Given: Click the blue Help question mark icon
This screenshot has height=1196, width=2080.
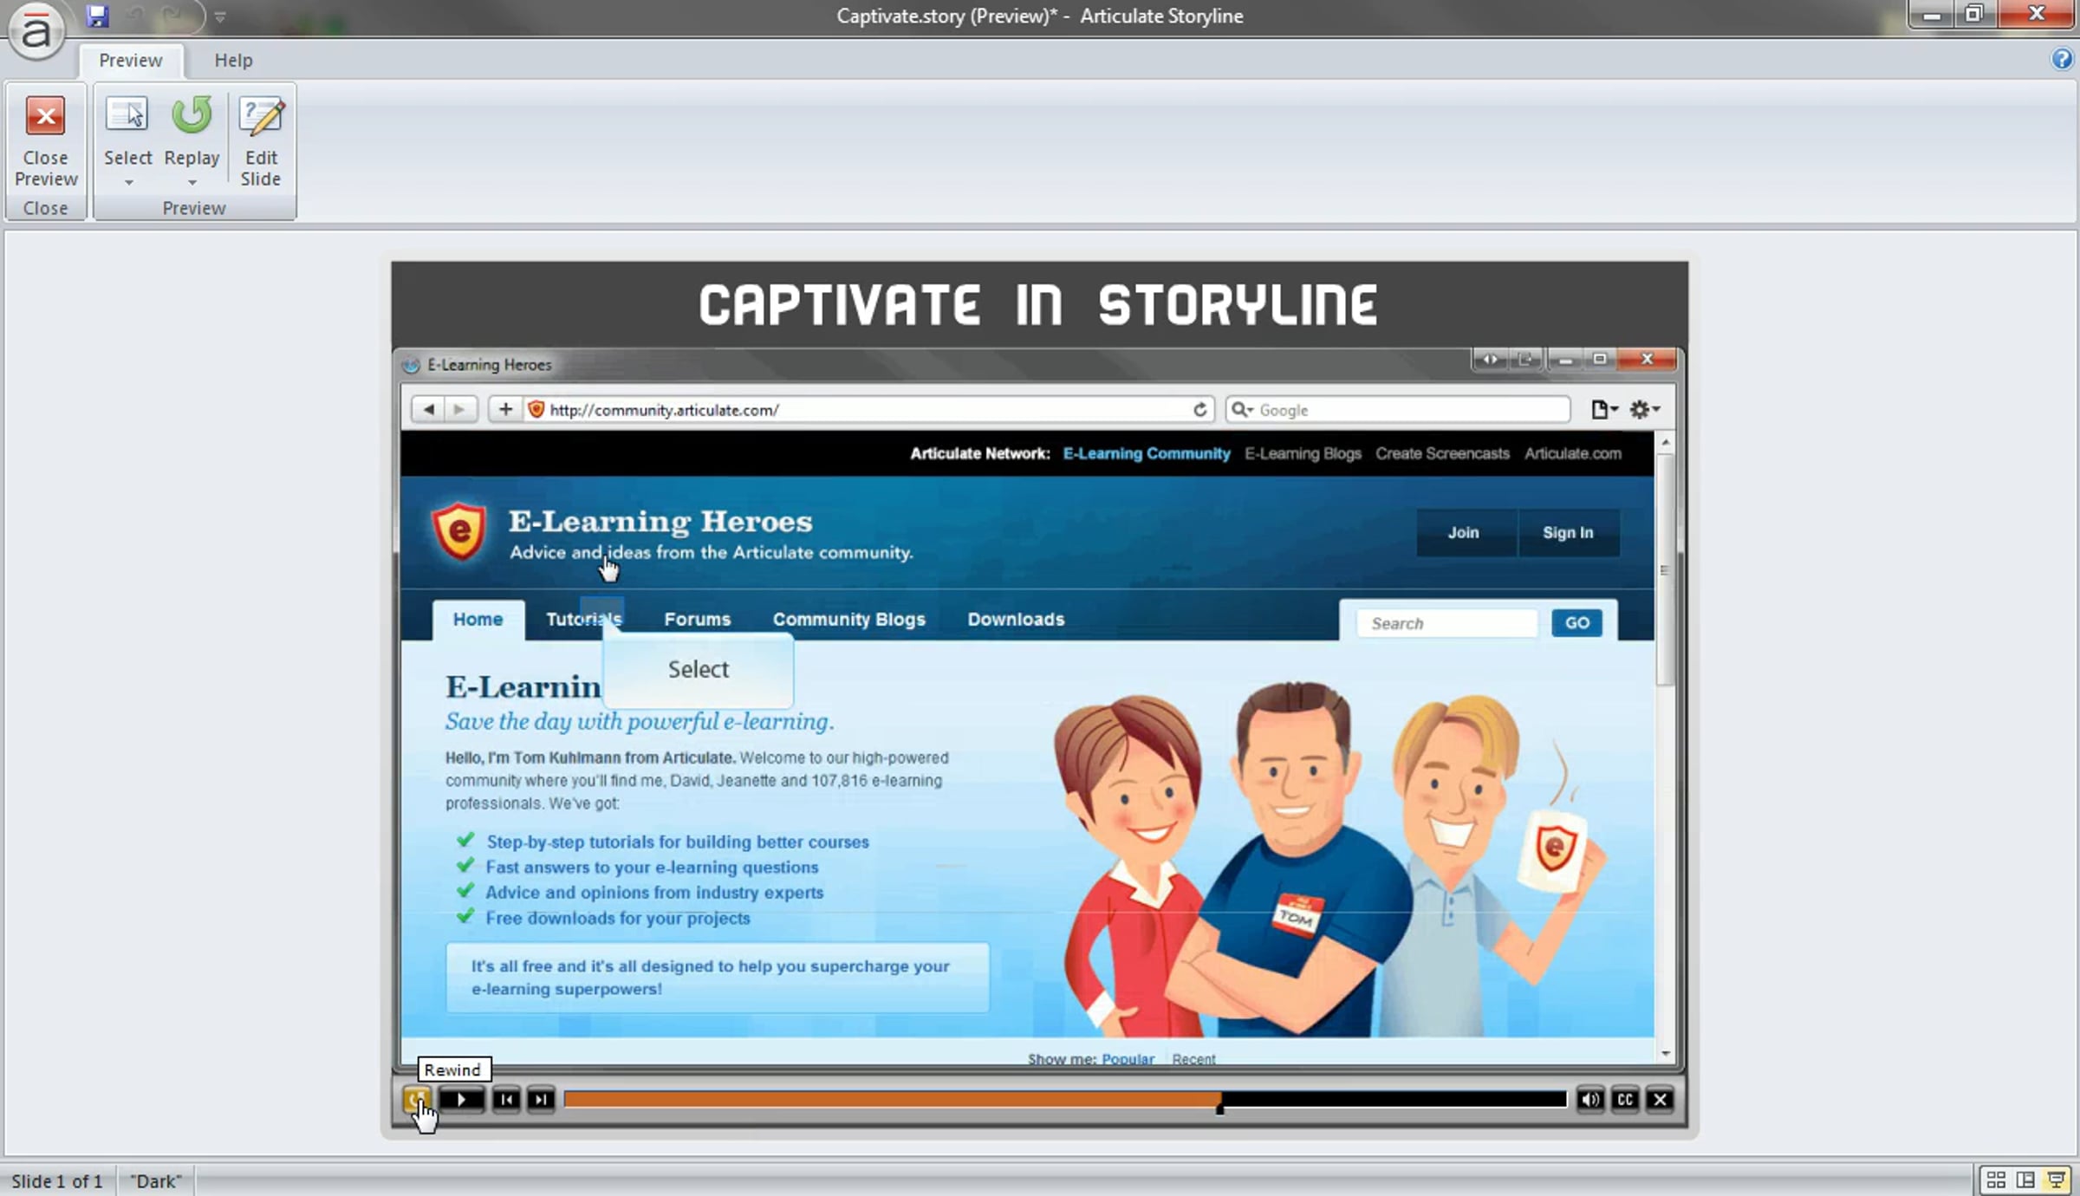Looking at the screenshot, I should coord(2061,59).
